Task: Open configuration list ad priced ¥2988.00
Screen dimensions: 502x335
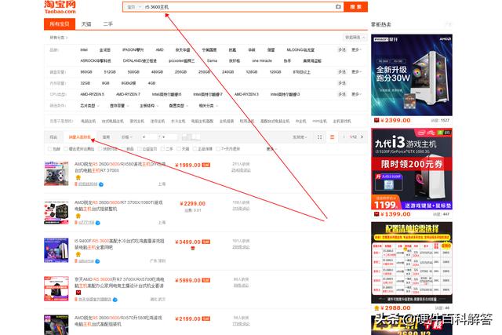Action: click(412, 263)
